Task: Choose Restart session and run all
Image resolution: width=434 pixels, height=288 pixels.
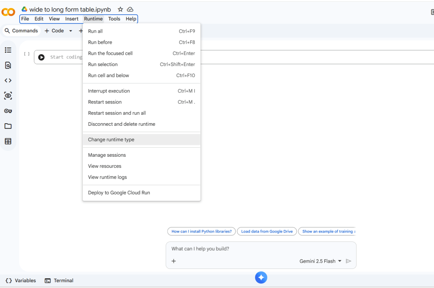Action: [117, 113]
